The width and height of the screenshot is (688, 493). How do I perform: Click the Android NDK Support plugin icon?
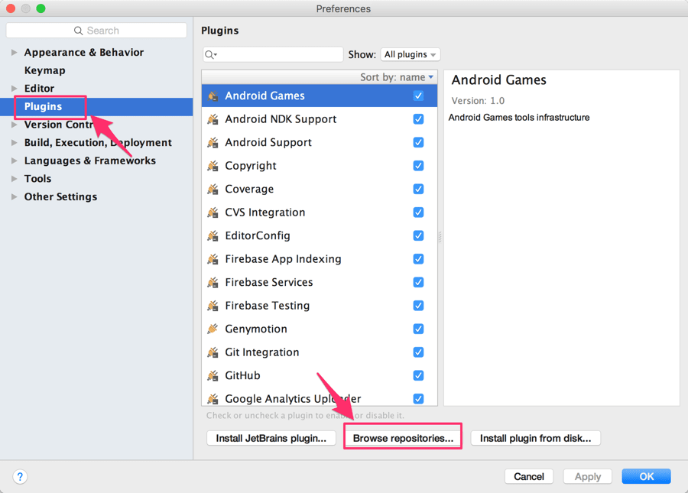[213, 119]
